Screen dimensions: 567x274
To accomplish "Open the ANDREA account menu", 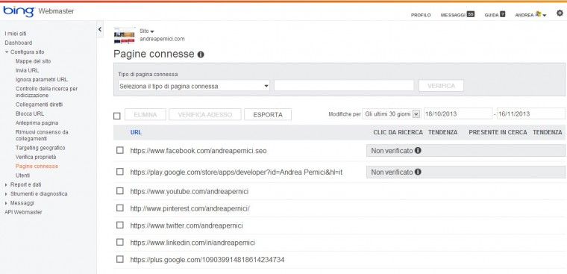I will click(530, 15).
